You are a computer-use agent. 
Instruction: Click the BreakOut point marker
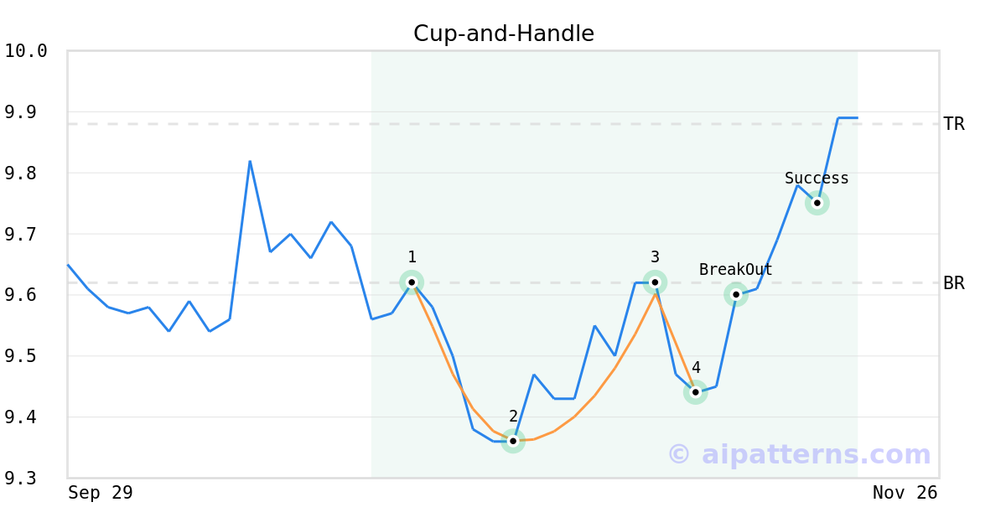735,294
